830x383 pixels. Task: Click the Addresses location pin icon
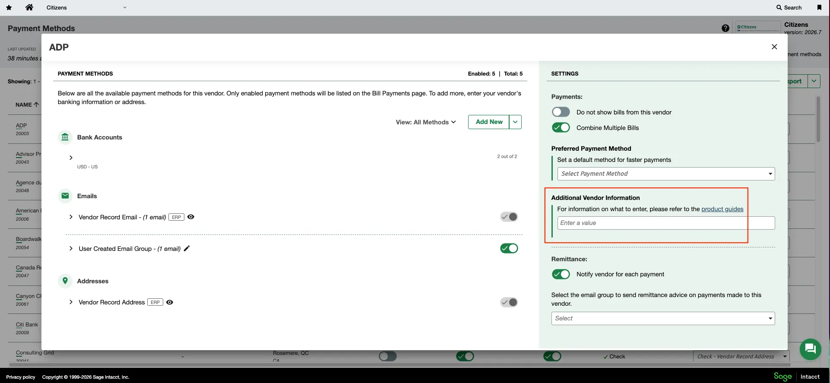click(x=65, y=281)
